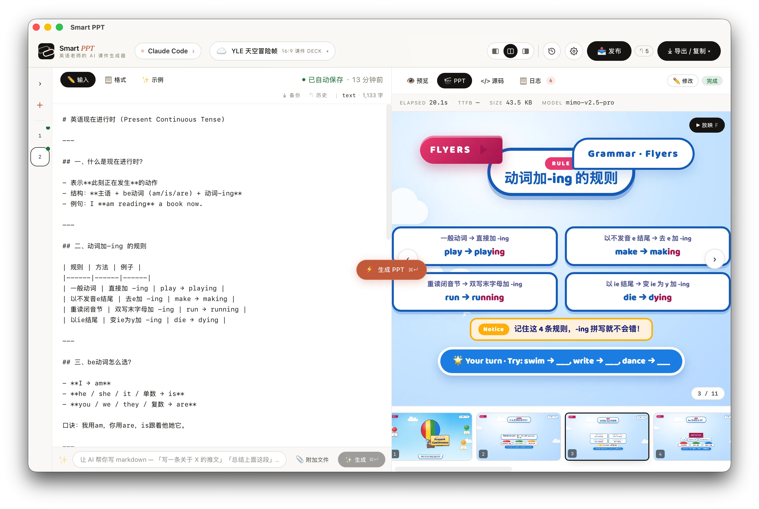Focus the AI markdown prompt field

(179, 460)
